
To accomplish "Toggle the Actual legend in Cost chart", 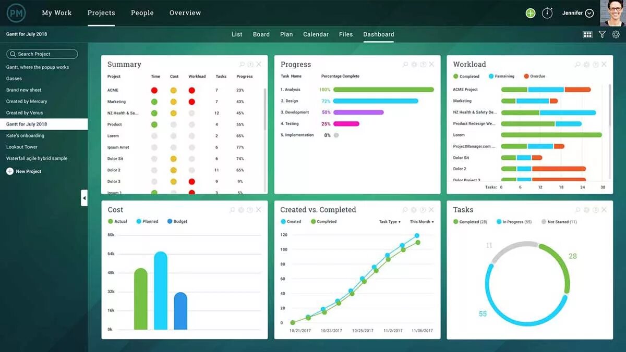I will (x=117, y=222).
